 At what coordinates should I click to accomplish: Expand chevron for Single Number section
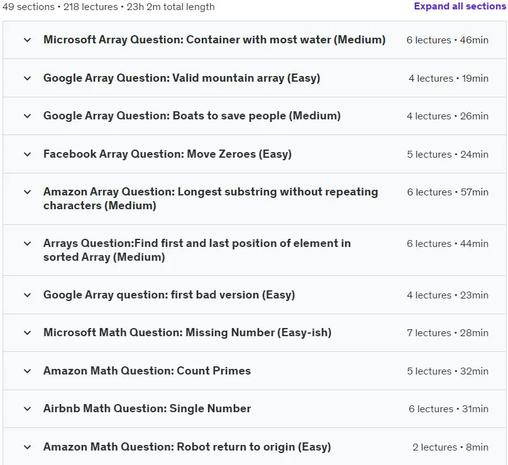(28, 408)
